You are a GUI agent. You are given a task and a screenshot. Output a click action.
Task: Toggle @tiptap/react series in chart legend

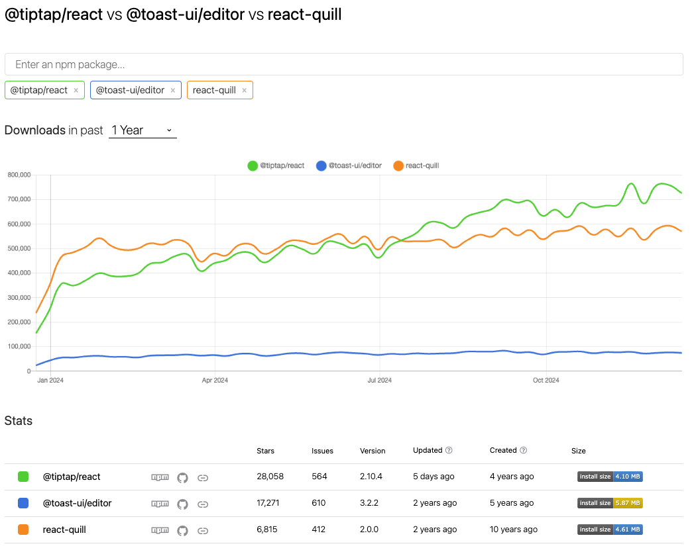tap(276, 165)
